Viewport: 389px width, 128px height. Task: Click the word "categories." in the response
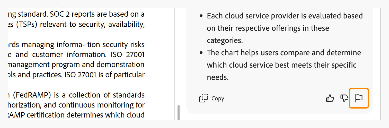tap(225, 40)
